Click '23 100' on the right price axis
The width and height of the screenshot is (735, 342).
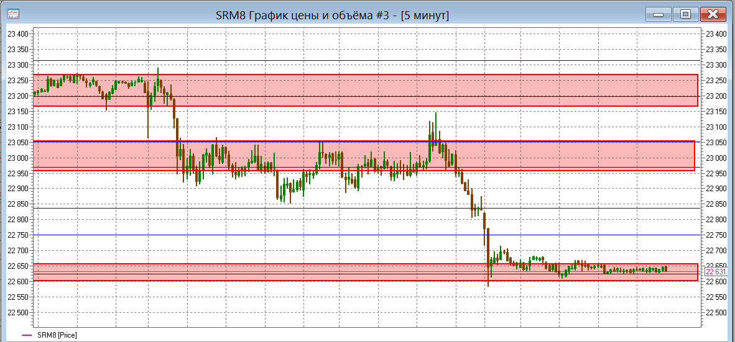point(716,127)
